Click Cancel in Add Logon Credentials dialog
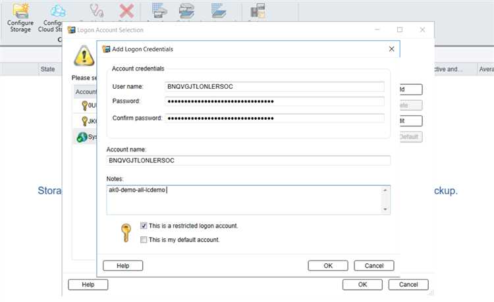 coord(374,266)
